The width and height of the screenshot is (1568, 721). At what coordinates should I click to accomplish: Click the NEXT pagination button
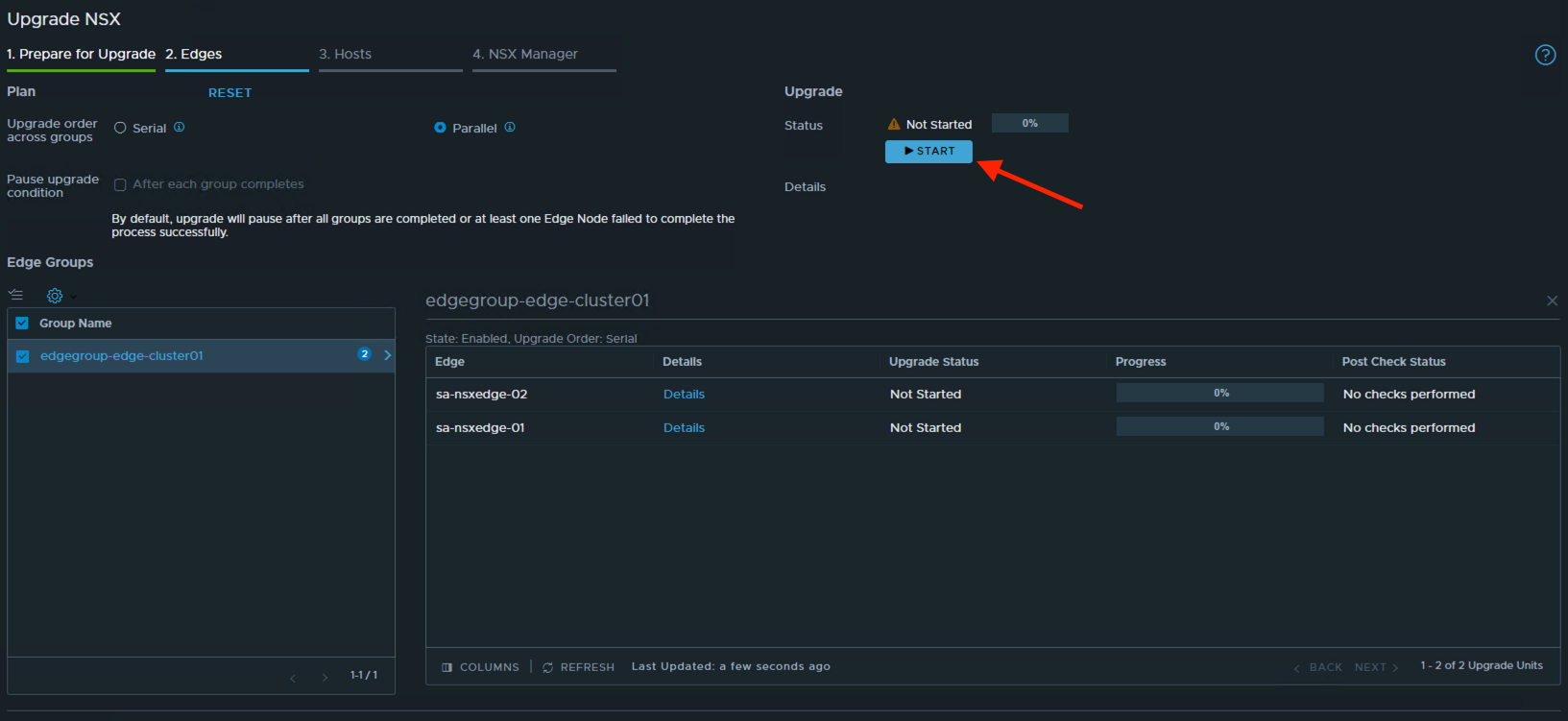click(x=1377, y=667)
